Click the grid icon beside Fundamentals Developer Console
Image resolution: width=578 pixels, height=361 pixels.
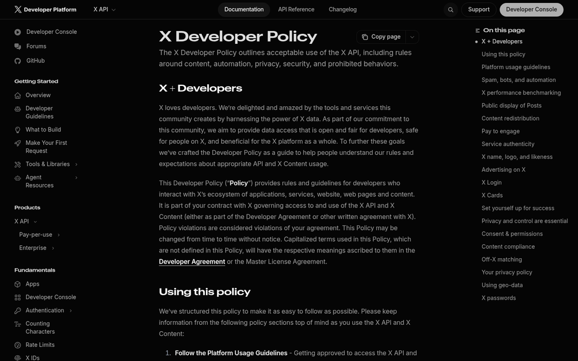[18, 297]
